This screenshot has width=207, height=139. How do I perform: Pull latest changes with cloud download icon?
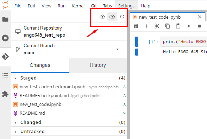pyautogui.click(x=102, y=17)
